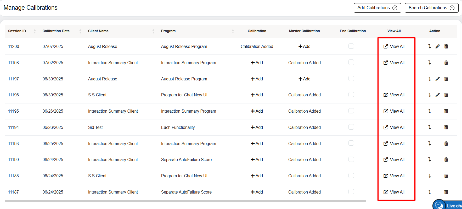Screen dimensions: 462x209
Task: Open View All for session 11196
Action: (x=394, y=95)
